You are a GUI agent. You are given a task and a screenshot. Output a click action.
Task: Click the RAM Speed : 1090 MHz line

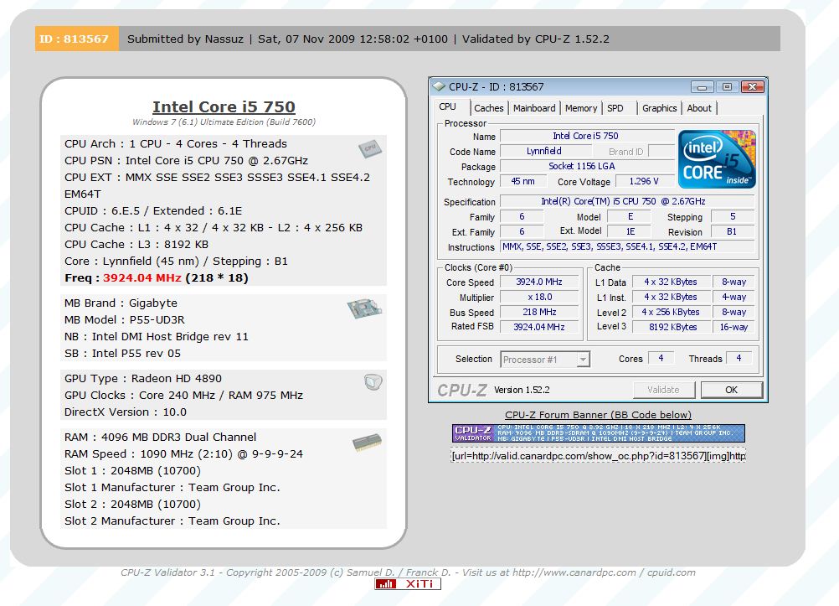(x=183, y=453)
